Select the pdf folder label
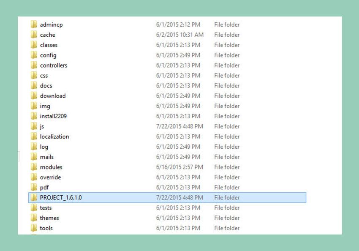The height and width of the screenshot is (251, 359). [x=44, y=187]
